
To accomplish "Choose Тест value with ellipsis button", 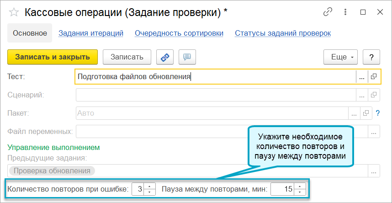I will click(362, 76).
